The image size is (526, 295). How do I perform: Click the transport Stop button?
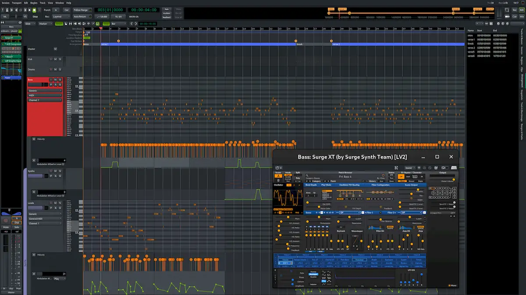[x=34, y=10]
